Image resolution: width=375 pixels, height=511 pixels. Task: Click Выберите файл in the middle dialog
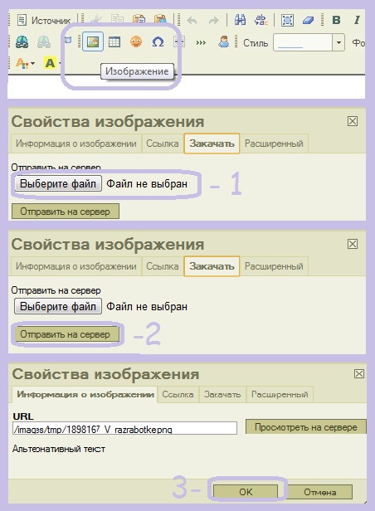[58, 306]
